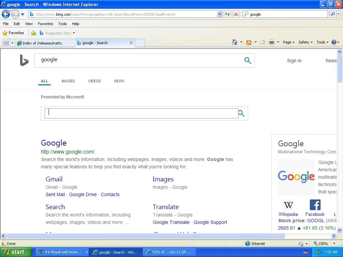Screen dimensions: 343x257
Task: Click the status bar warning icon beside Done
Action: [x=3, y=244]
